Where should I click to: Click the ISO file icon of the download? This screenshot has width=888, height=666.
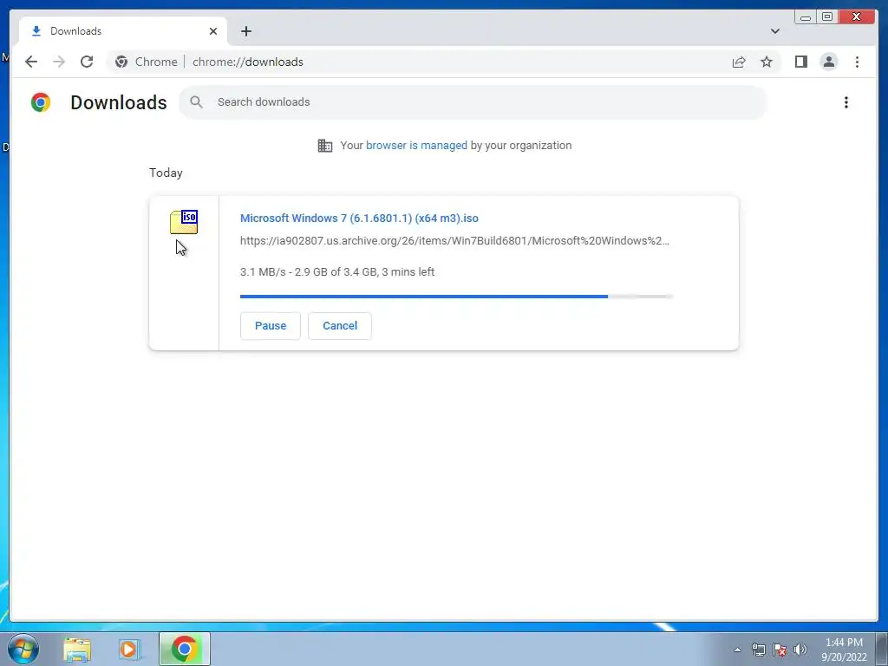click(184, 222)
